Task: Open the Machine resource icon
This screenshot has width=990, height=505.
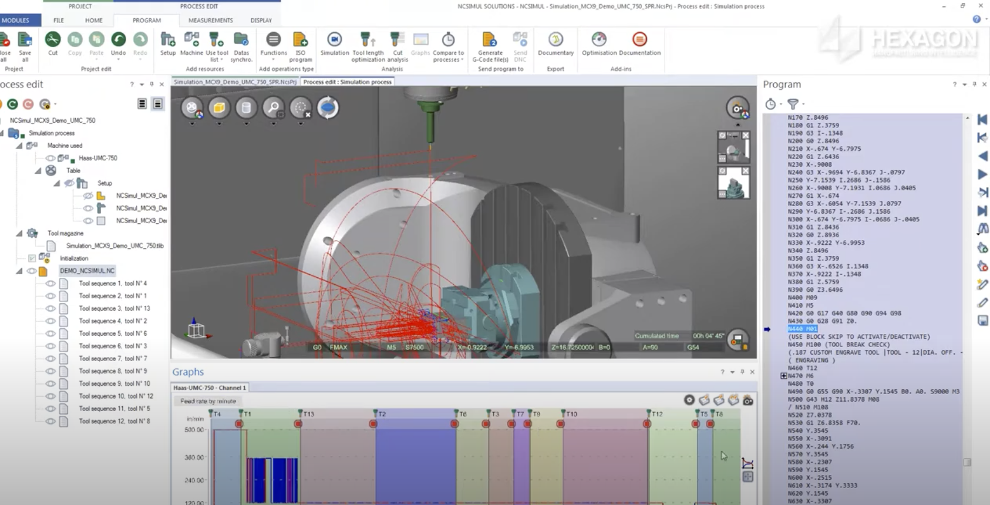Action: point(191,40)
